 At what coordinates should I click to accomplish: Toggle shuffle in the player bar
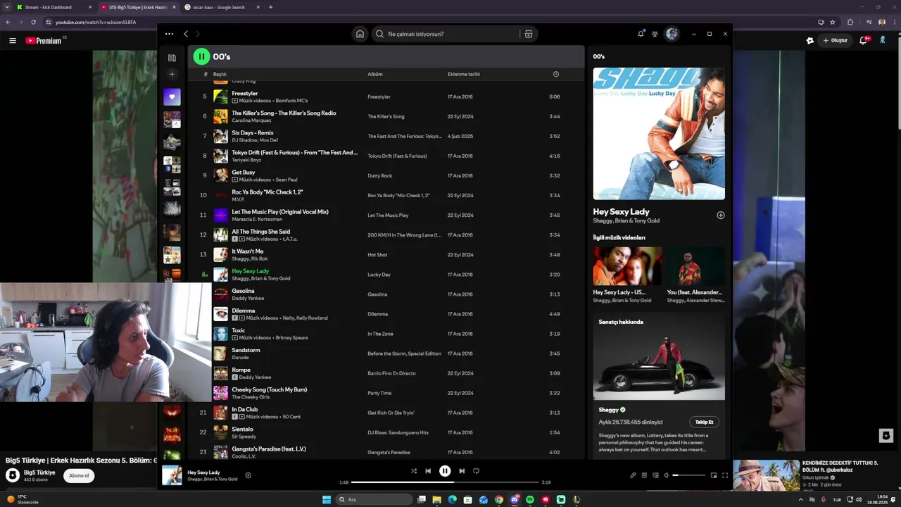[x=414, y=471]
